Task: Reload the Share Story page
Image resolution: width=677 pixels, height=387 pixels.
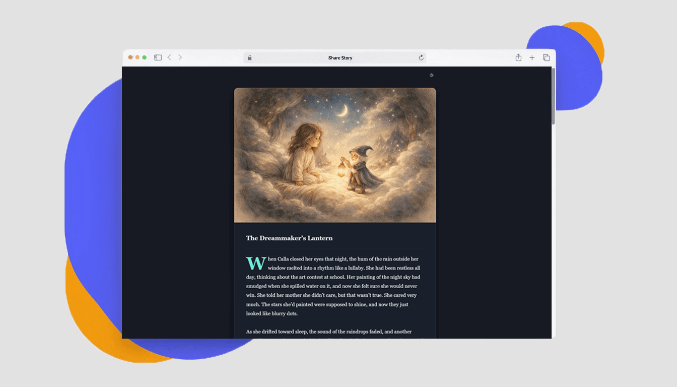Action: point(421,57)
